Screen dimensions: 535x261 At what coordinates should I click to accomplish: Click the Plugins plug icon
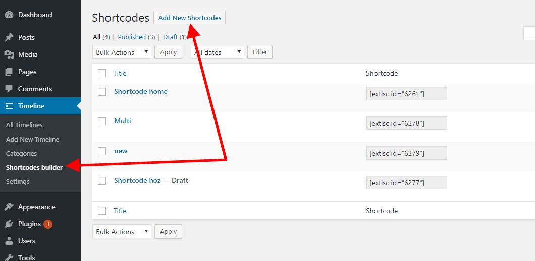point(9,224)
